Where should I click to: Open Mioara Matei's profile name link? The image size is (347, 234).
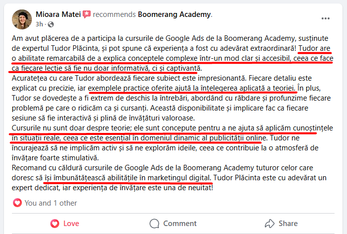pos(58,14)
